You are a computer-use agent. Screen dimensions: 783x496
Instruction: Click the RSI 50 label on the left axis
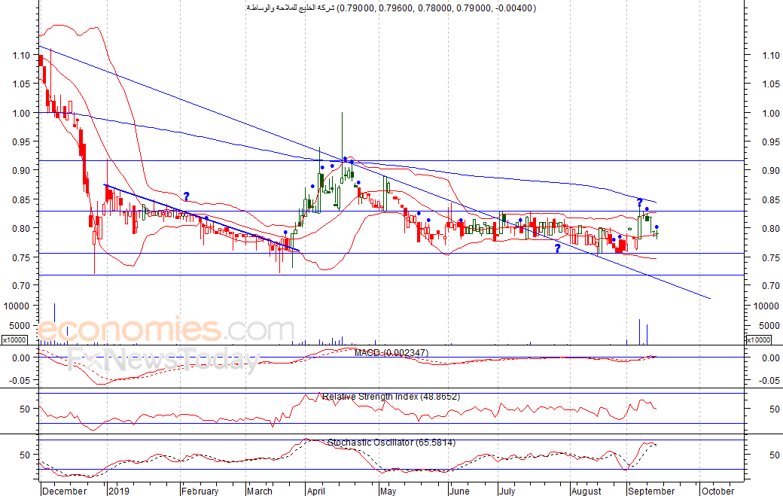pos(25,409)
